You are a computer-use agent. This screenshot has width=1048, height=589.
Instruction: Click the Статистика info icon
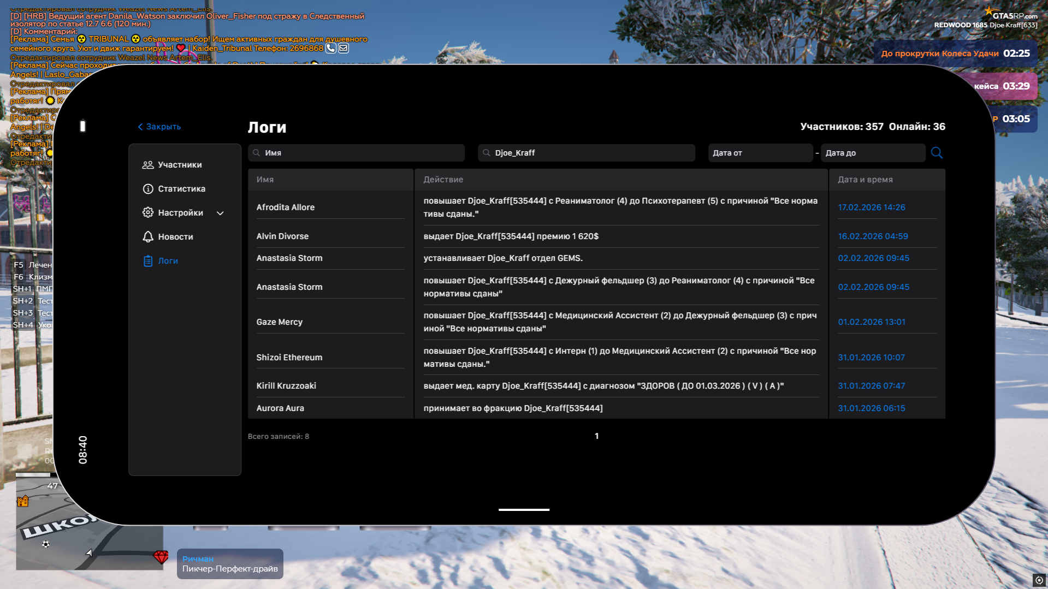(147, 189)
